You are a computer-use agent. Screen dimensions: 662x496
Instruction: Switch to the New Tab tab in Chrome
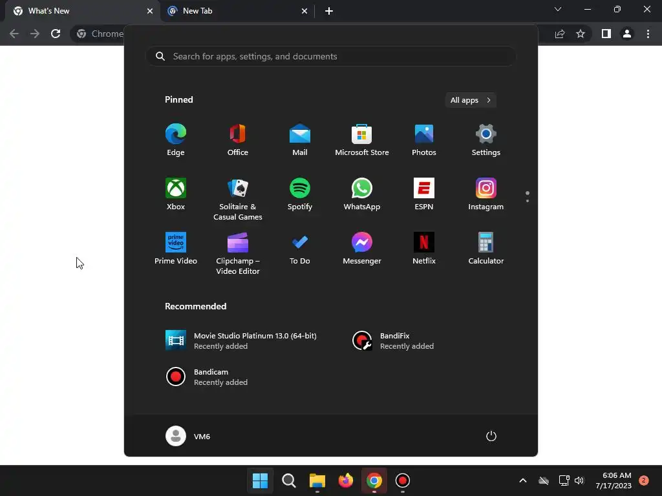[238, 11]
